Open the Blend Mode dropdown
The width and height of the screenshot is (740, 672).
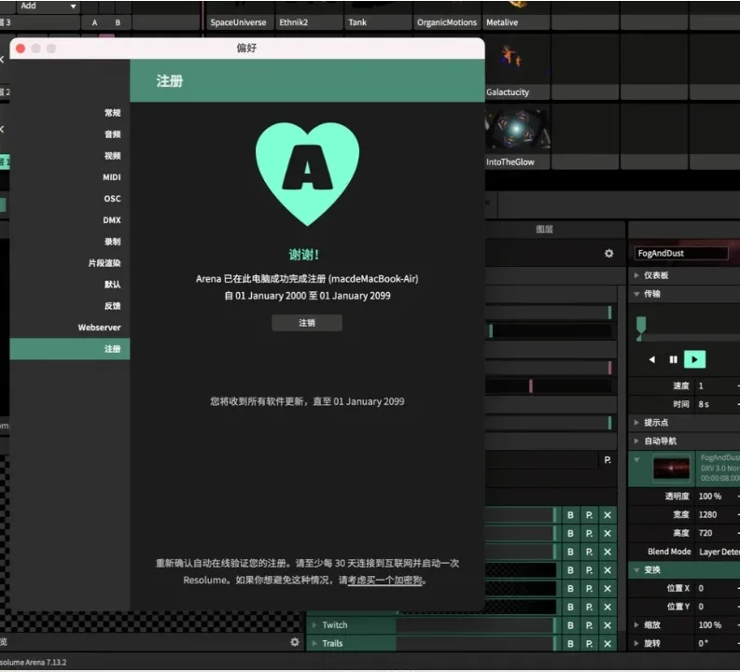pyautogui.click(x=719, y=552)
